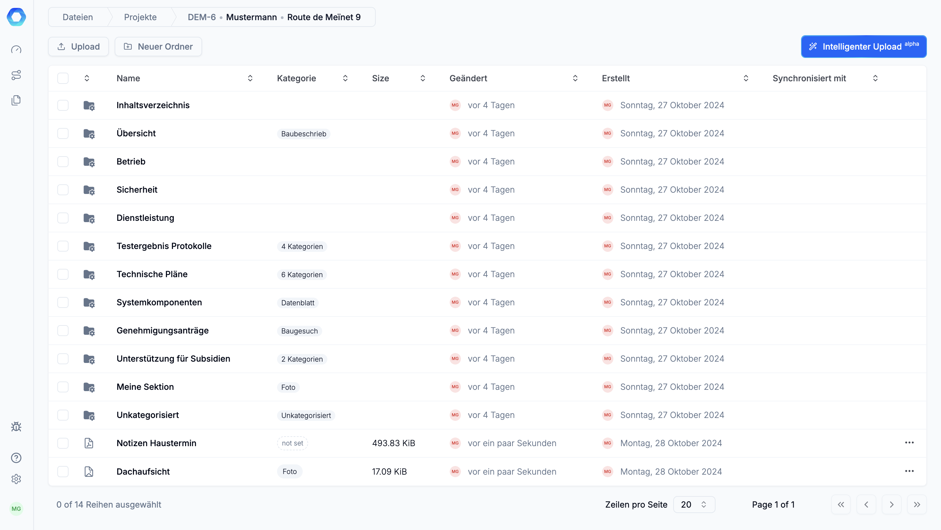Check the Testergebnis Protokolle row checkbox
Image resolution: width=941 pixels, height=530 pixels.
[x=63, y=246]
